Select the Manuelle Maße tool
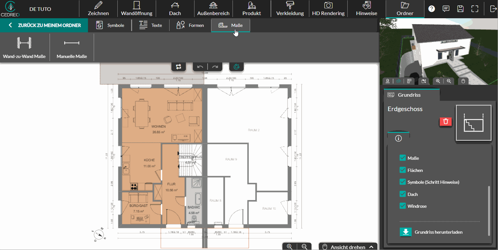 [x=72, y=48]
